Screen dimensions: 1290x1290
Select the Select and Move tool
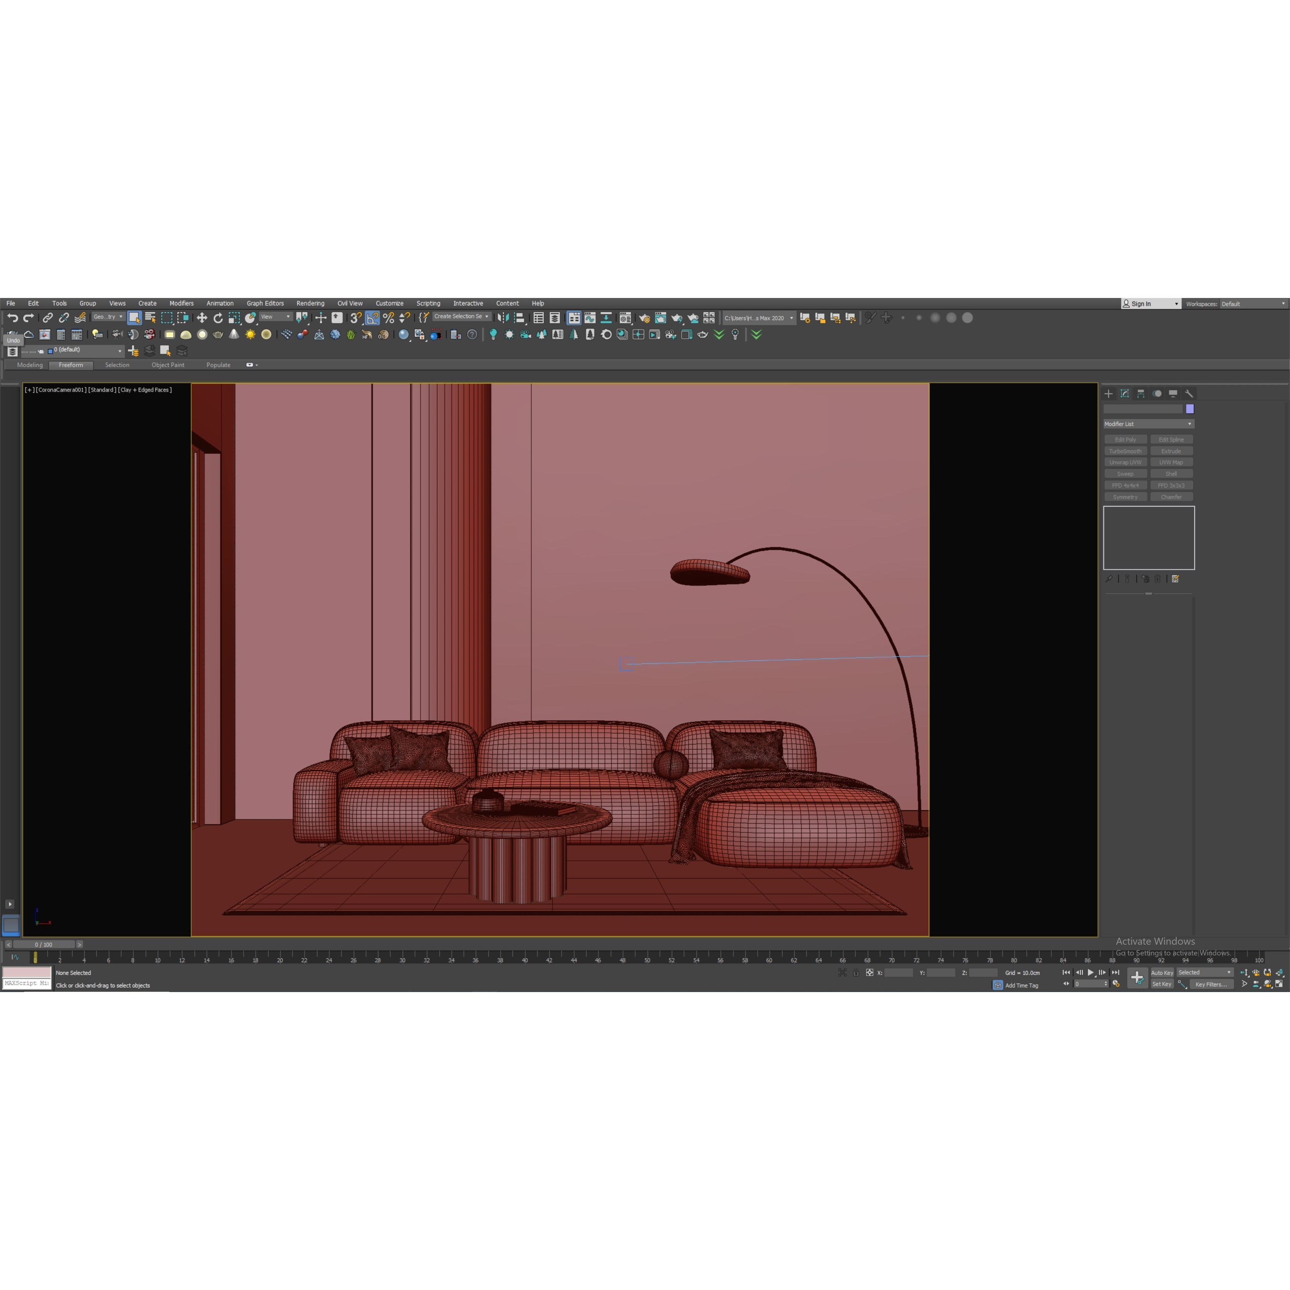click(202, 318)
